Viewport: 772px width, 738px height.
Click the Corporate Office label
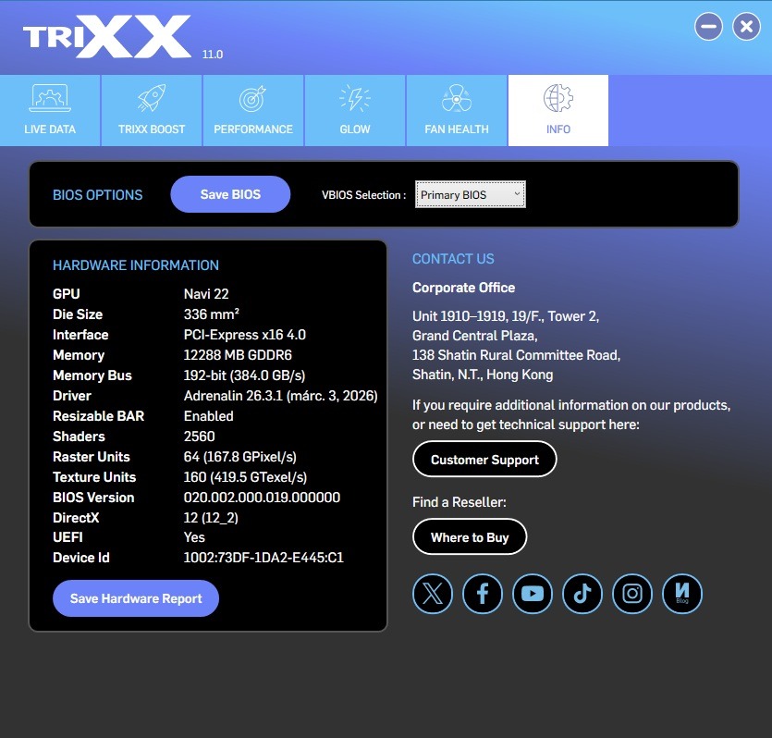(464, 288)
